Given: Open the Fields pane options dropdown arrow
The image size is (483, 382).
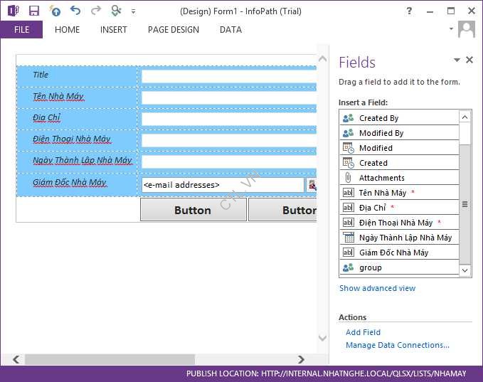Looking at the screenshot, I should [457, 60].
